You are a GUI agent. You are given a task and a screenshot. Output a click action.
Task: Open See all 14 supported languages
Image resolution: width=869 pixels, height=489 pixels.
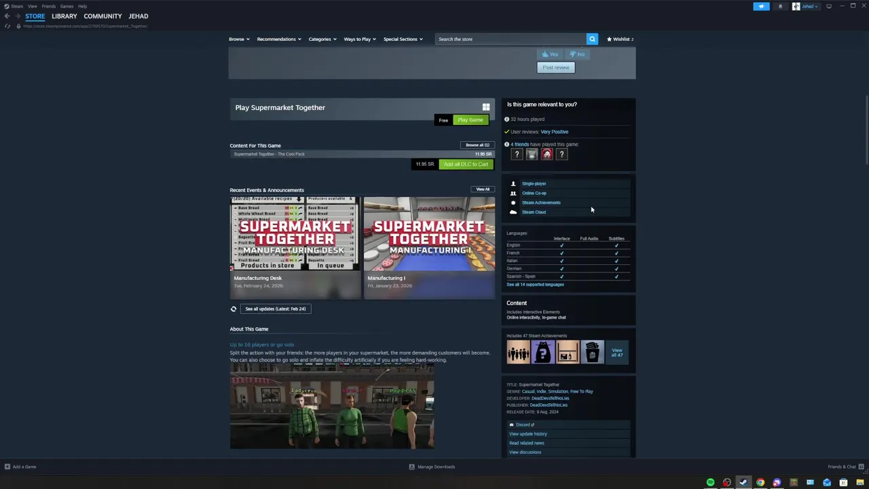(x=535, y=285)
